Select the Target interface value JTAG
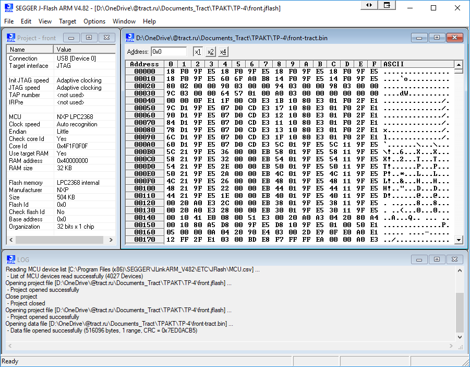This screenshot has width=470, height=367. click(64, 66)
